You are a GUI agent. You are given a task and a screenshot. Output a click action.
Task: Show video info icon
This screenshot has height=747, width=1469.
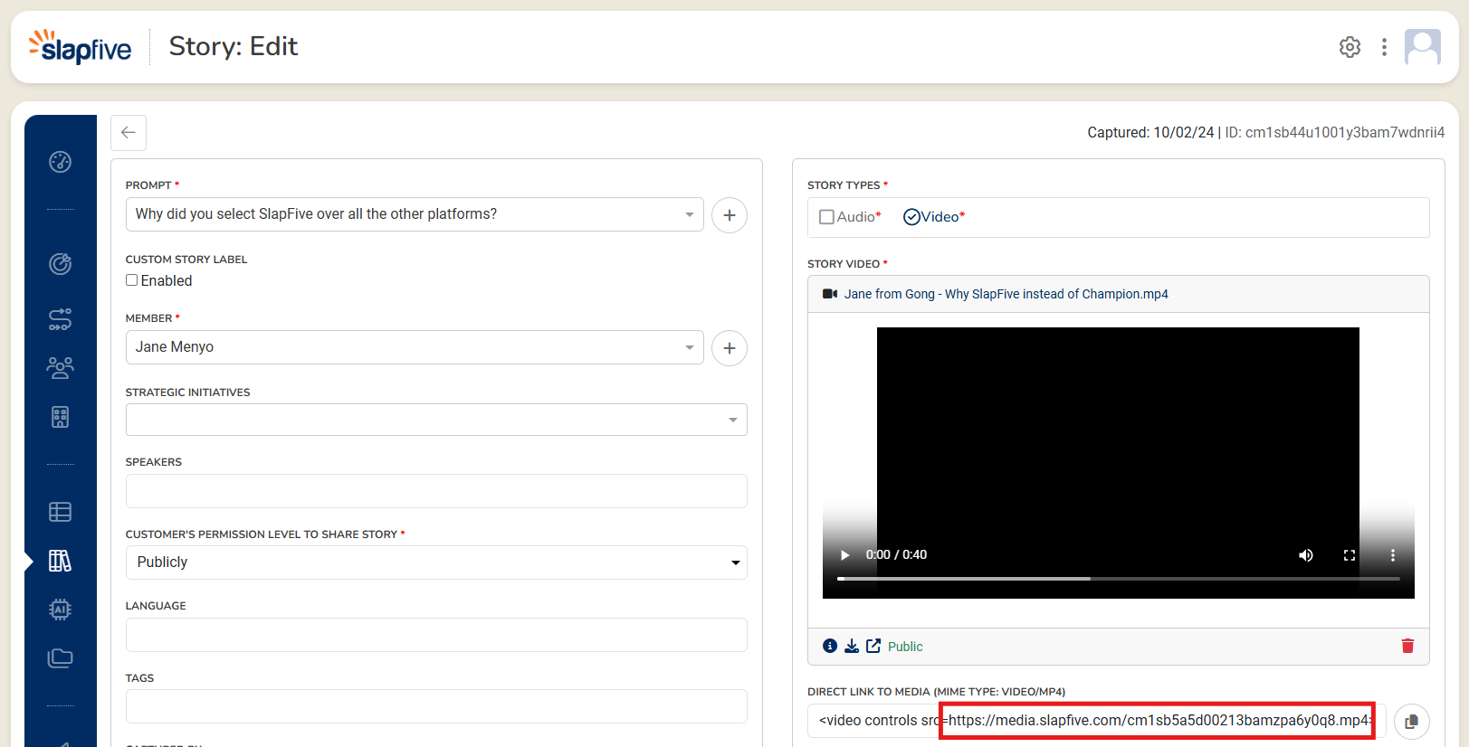(x=830, y=646)
